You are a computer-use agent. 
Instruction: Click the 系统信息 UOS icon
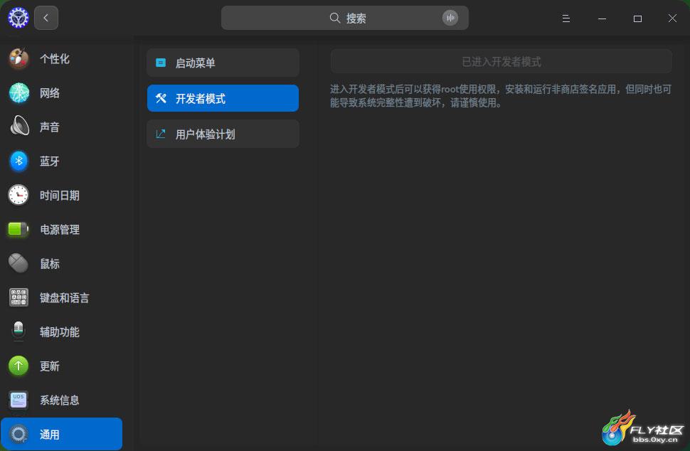click(18, 400)
